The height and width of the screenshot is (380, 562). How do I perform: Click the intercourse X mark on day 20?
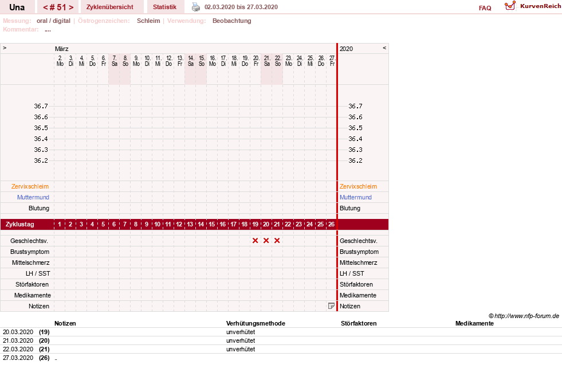point(266,241)
